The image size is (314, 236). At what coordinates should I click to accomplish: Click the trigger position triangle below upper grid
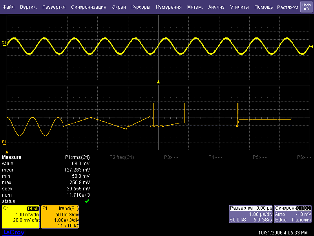[x=158, y=82]
